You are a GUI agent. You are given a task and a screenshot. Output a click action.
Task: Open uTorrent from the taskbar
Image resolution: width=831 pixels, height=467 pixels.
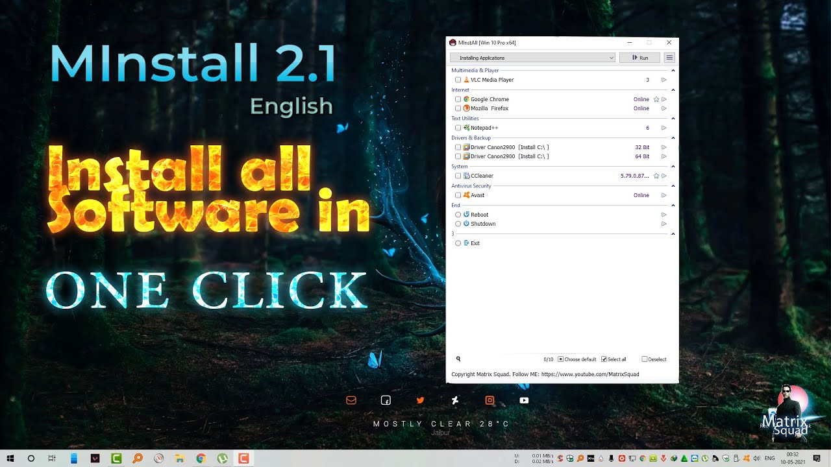click(x=222, y=459)
